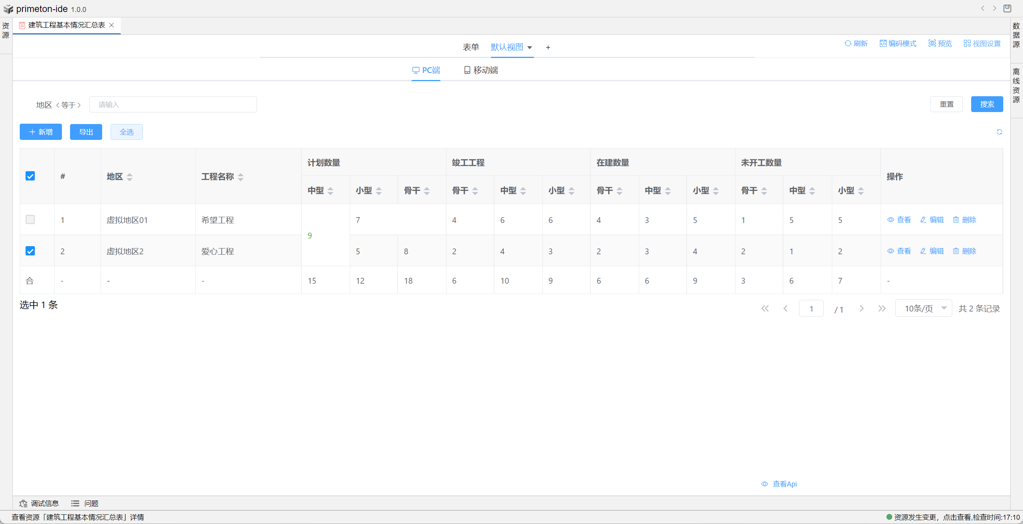Open the 10条/页 page size dropdown
1023x524 pixels.
point(923,308)
